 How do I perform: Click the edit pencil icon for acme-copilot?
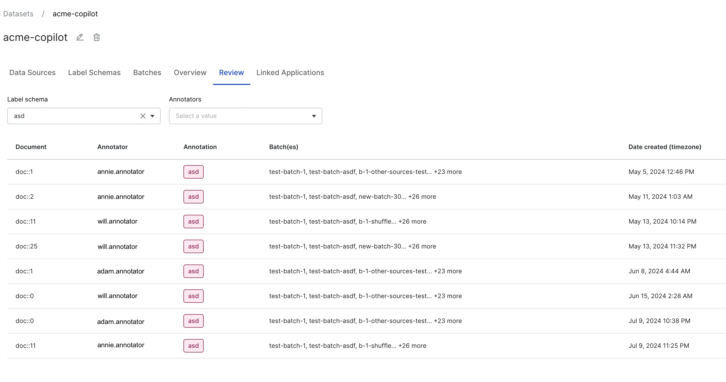pos(80,38)
